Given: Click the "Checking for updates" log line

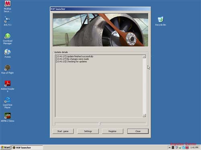Looking at the screenshot, I should click(x=72, y=62).
